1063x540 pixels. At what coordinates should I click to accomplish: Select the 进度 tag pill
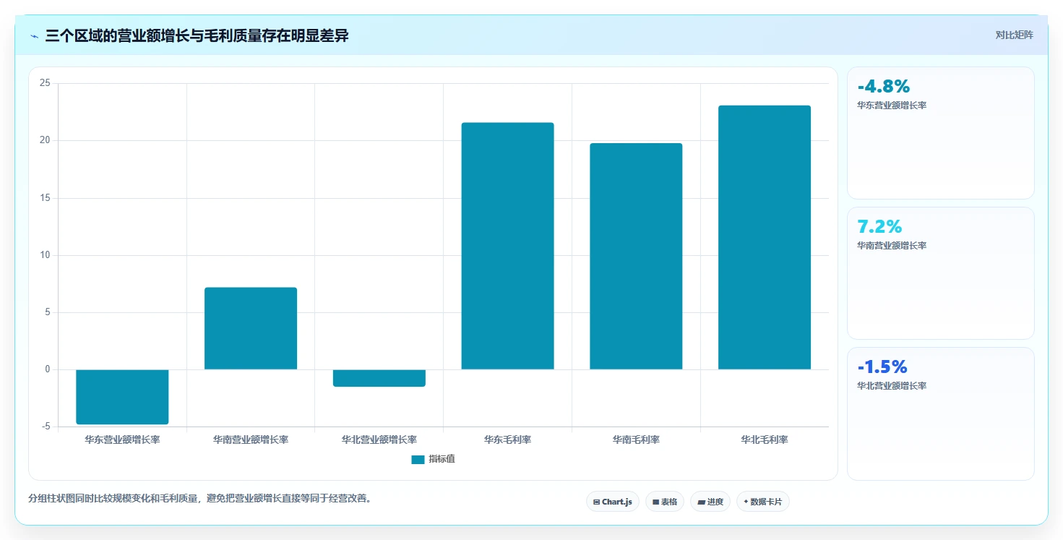710,502
